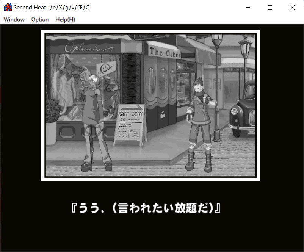The height and width of the screenshot is (252, 304).
Task: Click the white-haired character on the left
Action: point(95,121)
